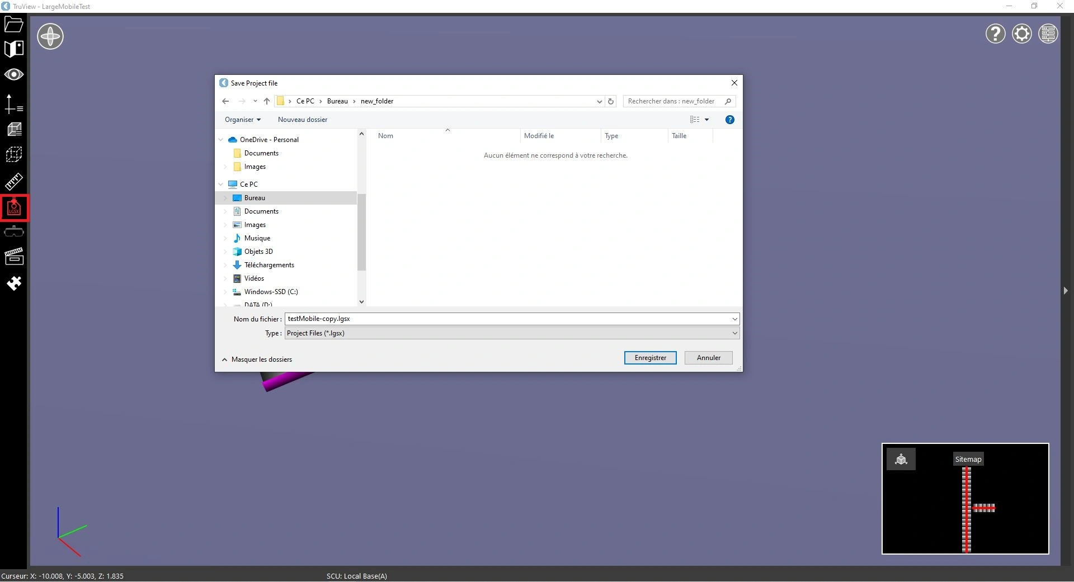1074x582 pixels.
Task: Collapse folders with Masquer les dossiers
Action: coord(257,359)
